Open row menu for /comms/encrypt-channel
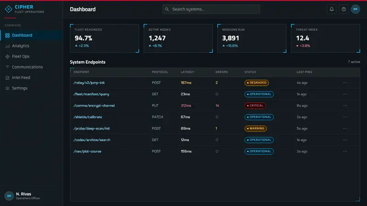This screenshot has height=206, width=367. 345,106
